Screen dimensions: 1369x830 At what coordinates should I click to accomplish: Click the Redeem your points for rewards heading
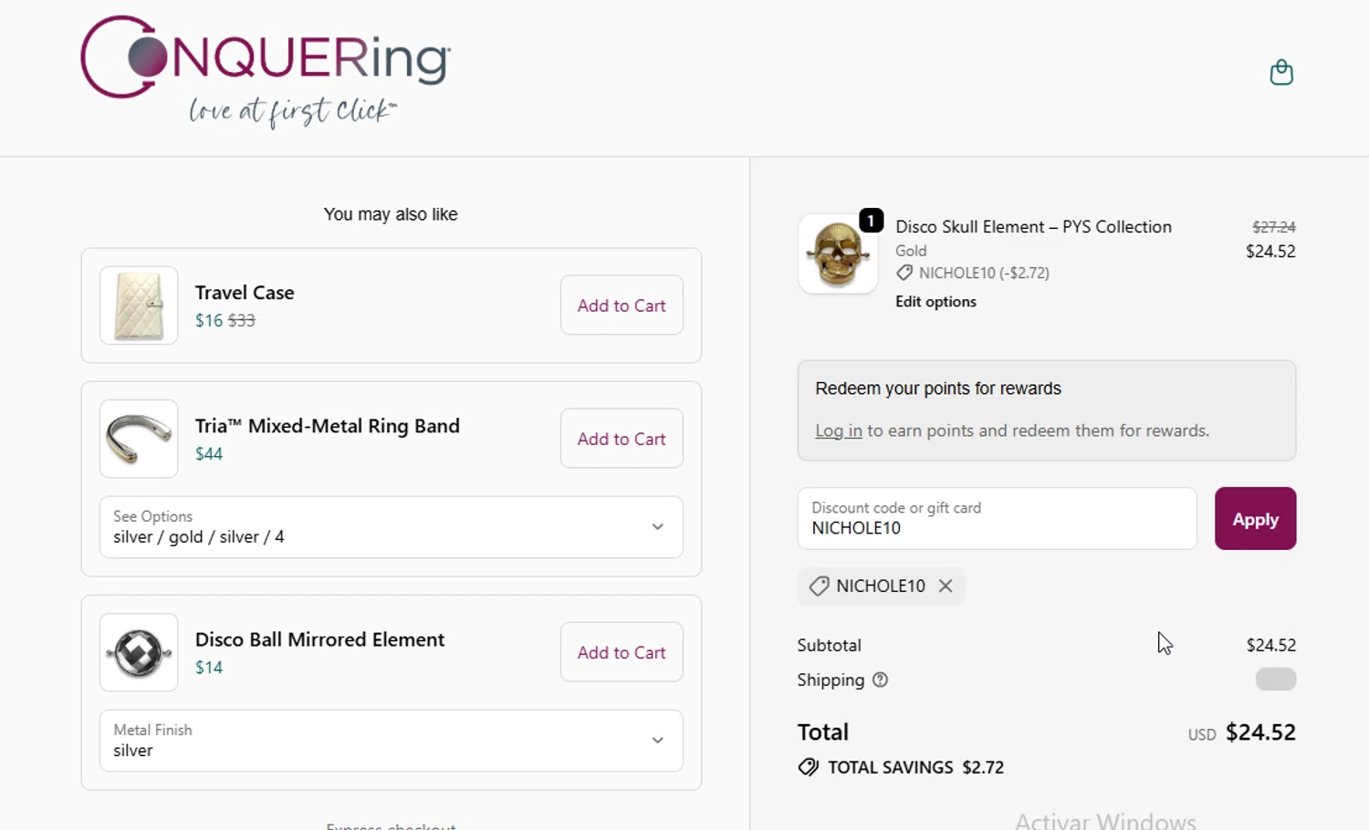click(938, 389)
